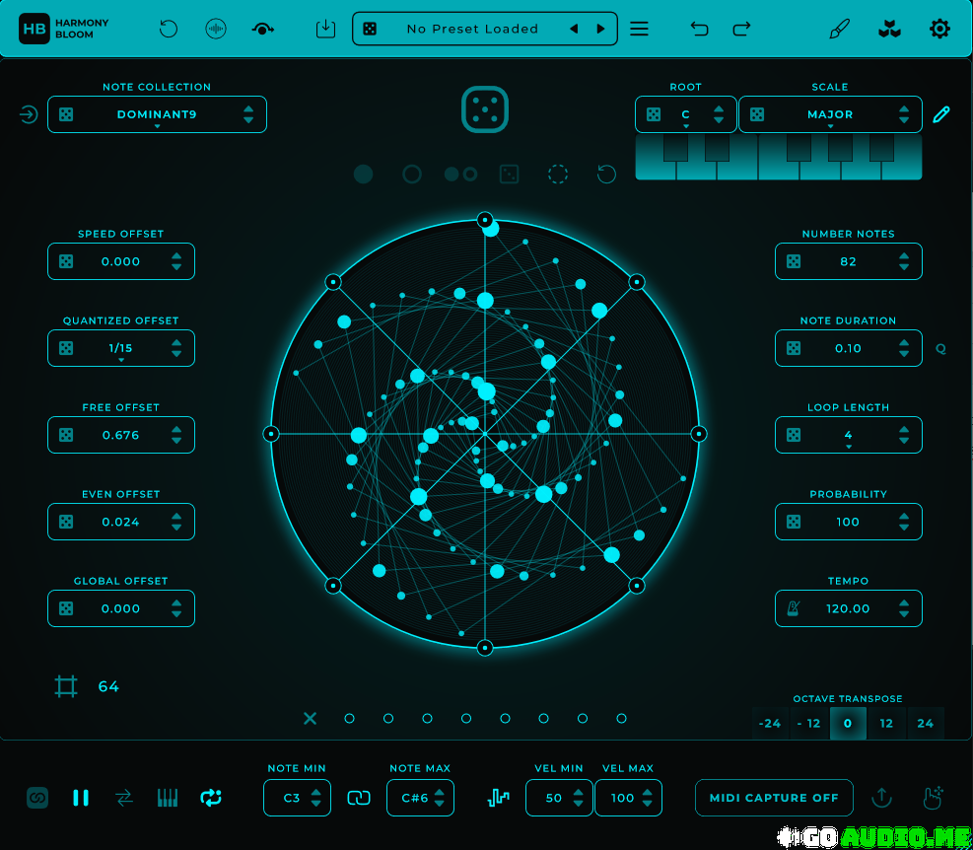Viewport: 973px width, 850px height.
Task: Go to the previous preset arrow
Action: coord(574,29)
